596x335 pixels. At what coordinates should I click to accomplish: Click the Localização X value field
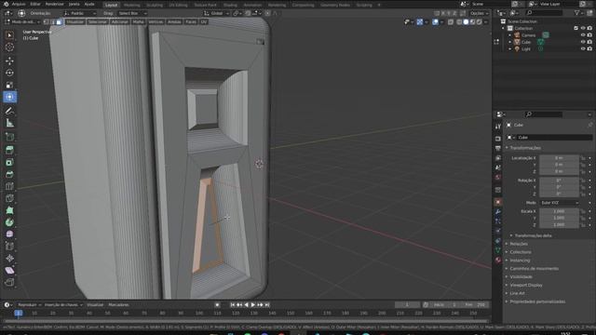559,158
